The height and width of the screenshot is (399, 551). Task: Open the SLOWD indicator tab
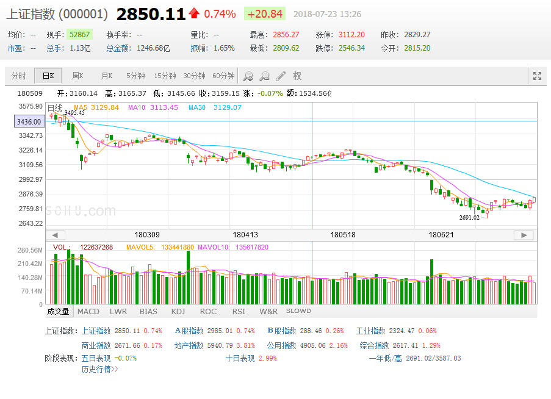pyautogui.click(x=298, y=311)
